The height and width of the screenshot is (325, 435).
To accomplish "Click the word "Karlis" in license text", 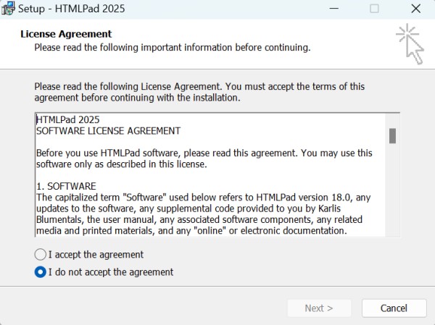I will [x=329, y=208].
